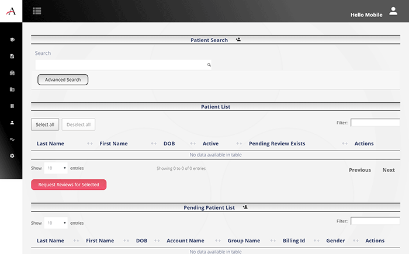Open Pending Patient List entries dropdown

56,223
